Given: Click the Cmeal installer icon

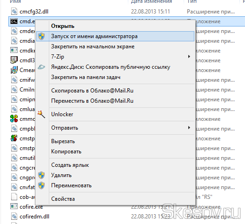Looking at the screenshot, I should coord(14,70).
